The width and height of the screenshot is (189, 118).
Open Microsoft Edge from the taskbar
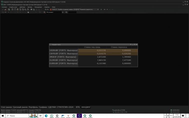coord(46,116)
